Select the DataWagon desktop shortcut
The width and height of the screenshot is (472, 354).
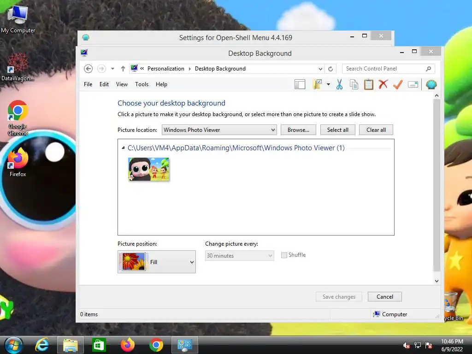(18, 67)
